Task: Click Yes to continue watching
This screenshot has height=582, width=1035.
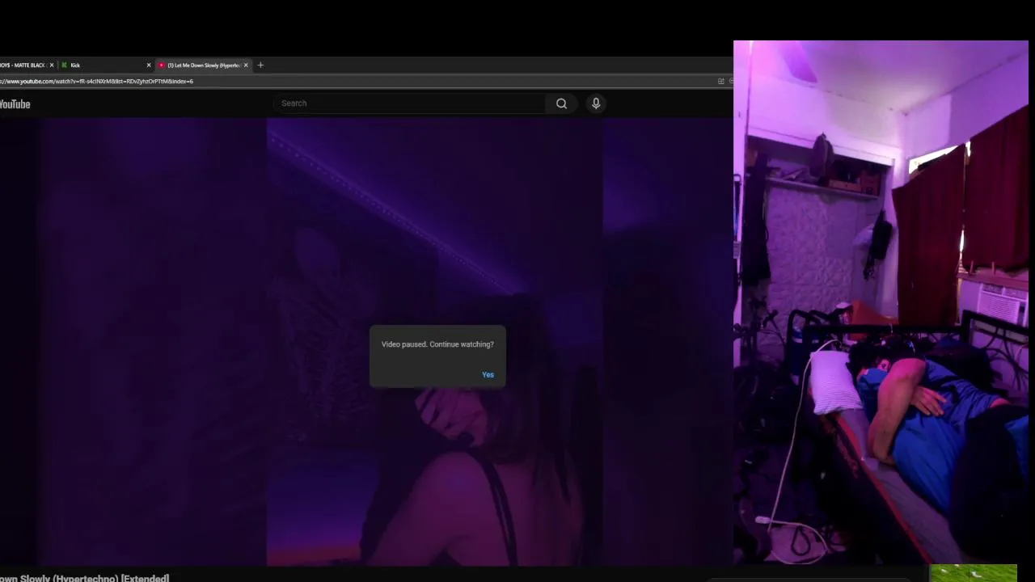Action: [488, 375]
